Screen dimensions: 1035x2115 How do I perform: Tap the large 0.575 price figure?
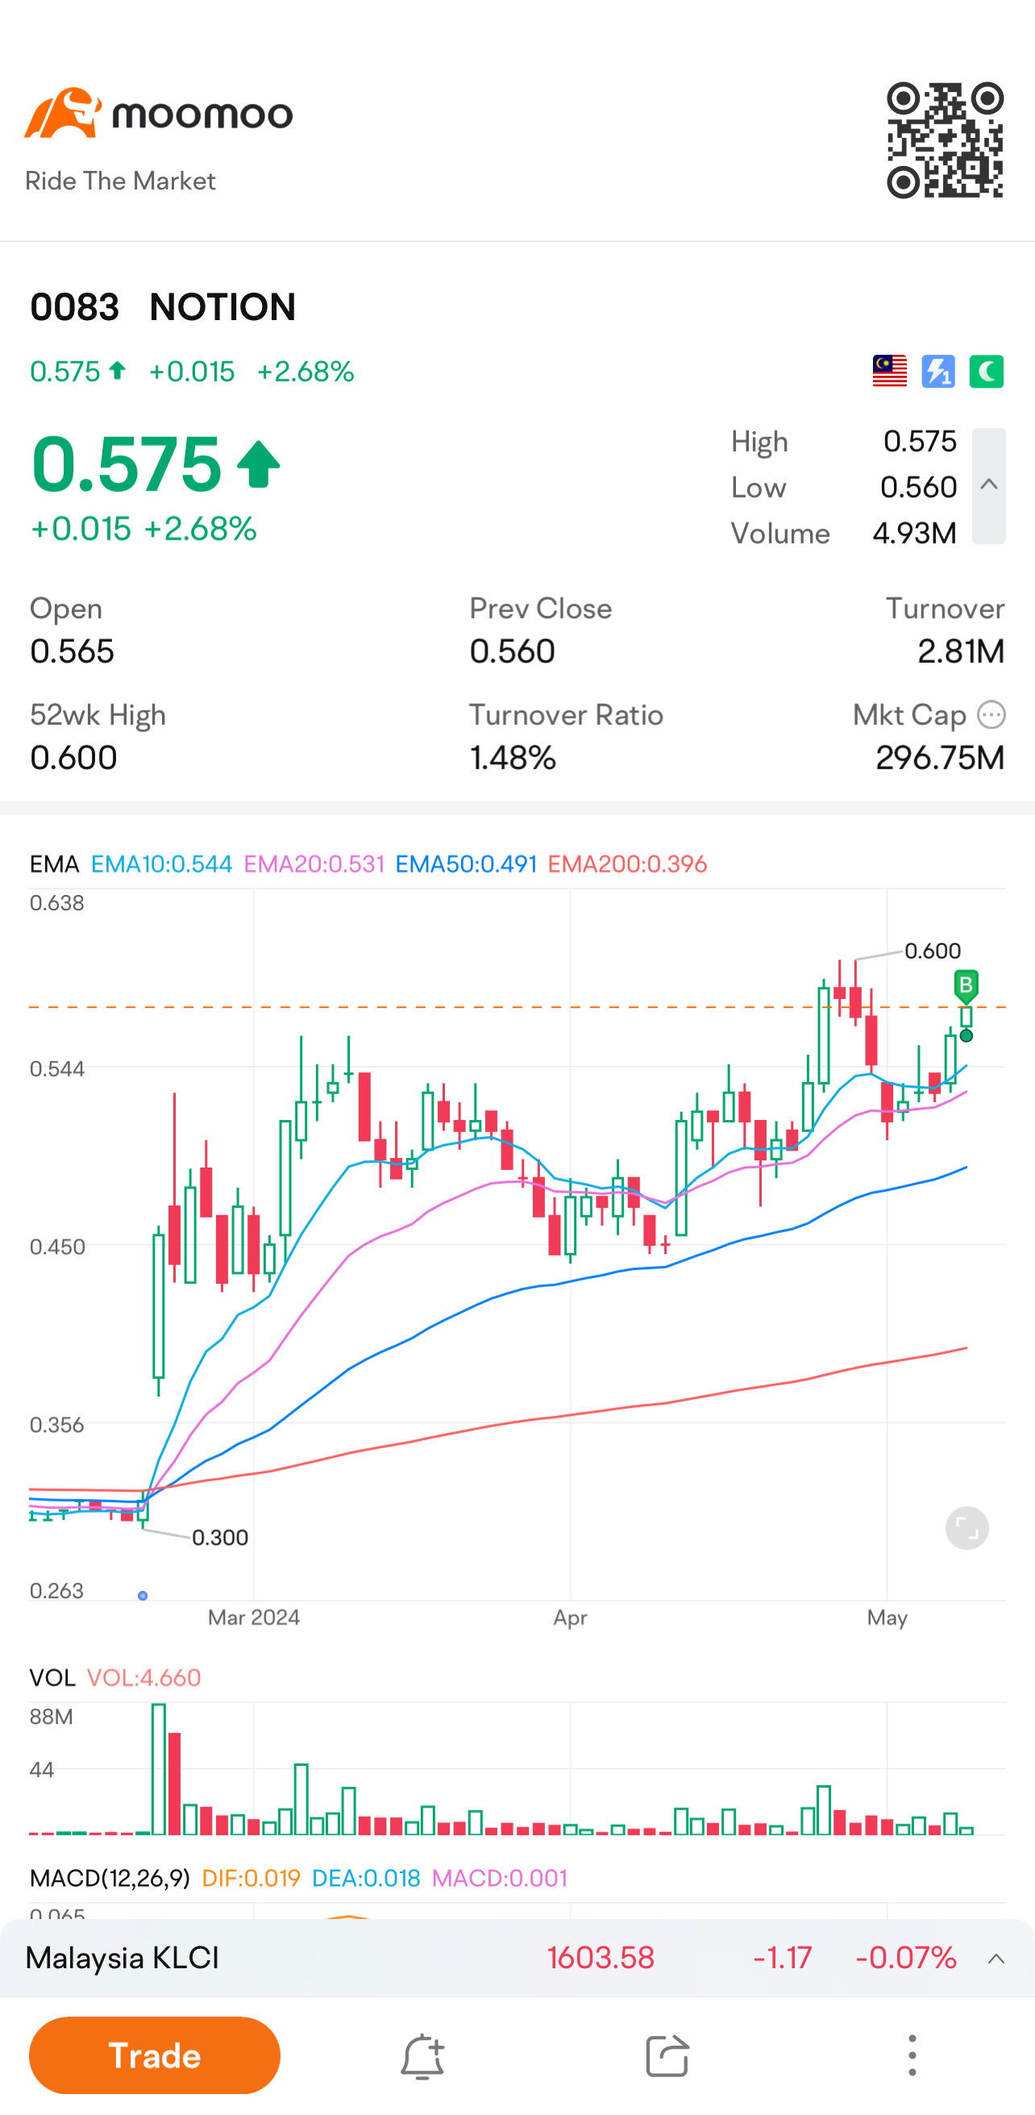(127, 464)
